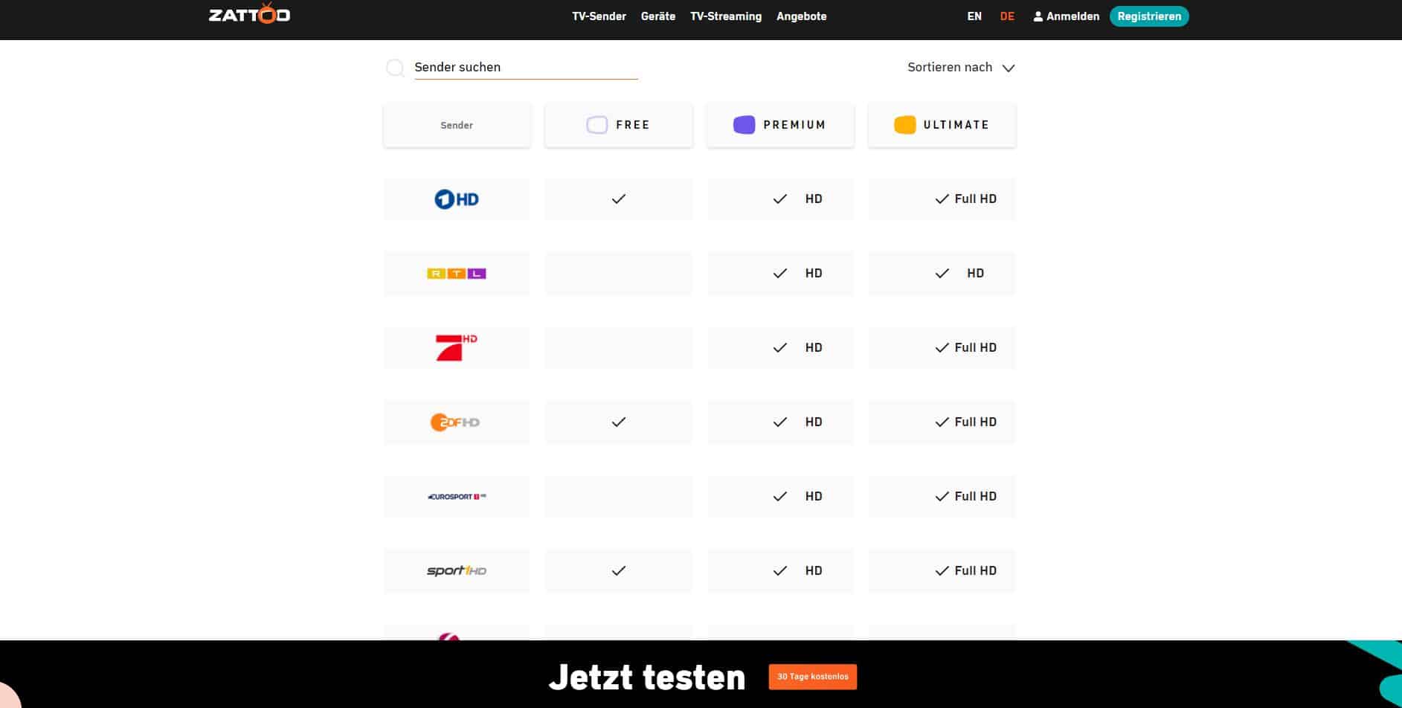Image resolution: width=1402 pixels, height=708 pixels.
Task: Click Full HD text in Eurosport row
Action: pos(976,497)
